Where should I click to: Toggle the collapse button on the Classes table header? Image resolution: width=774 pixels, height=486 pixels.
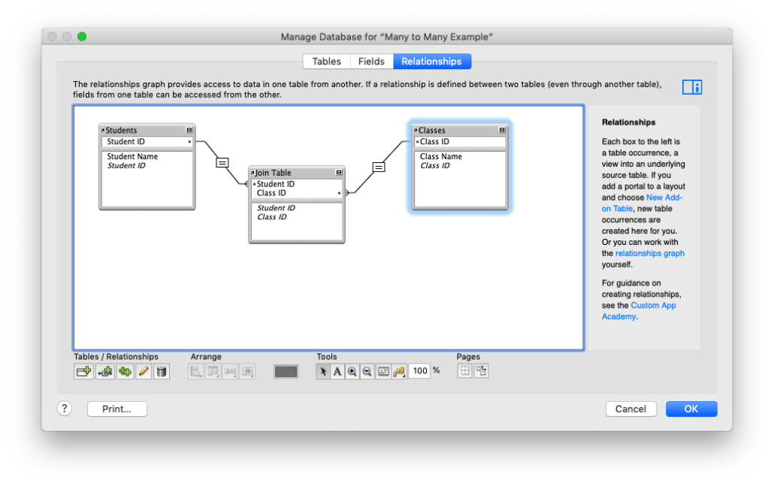502,129
